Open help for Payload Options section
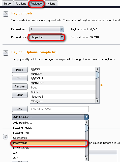The height and width of the screenshot is (162, 120). (6, 53)
